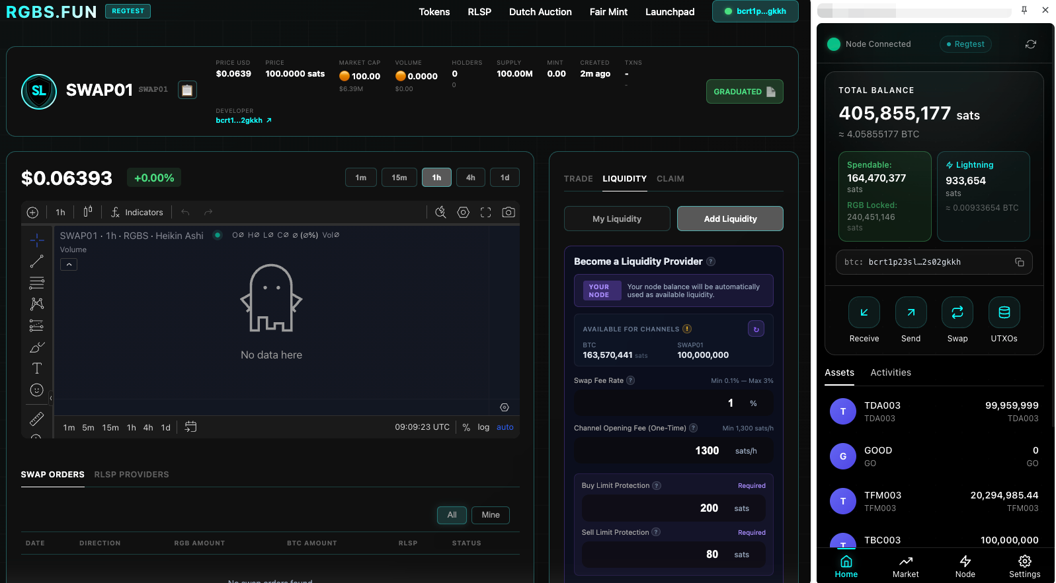
Task: Switch to the TRADE tab
Action: (x=579, y=179)
